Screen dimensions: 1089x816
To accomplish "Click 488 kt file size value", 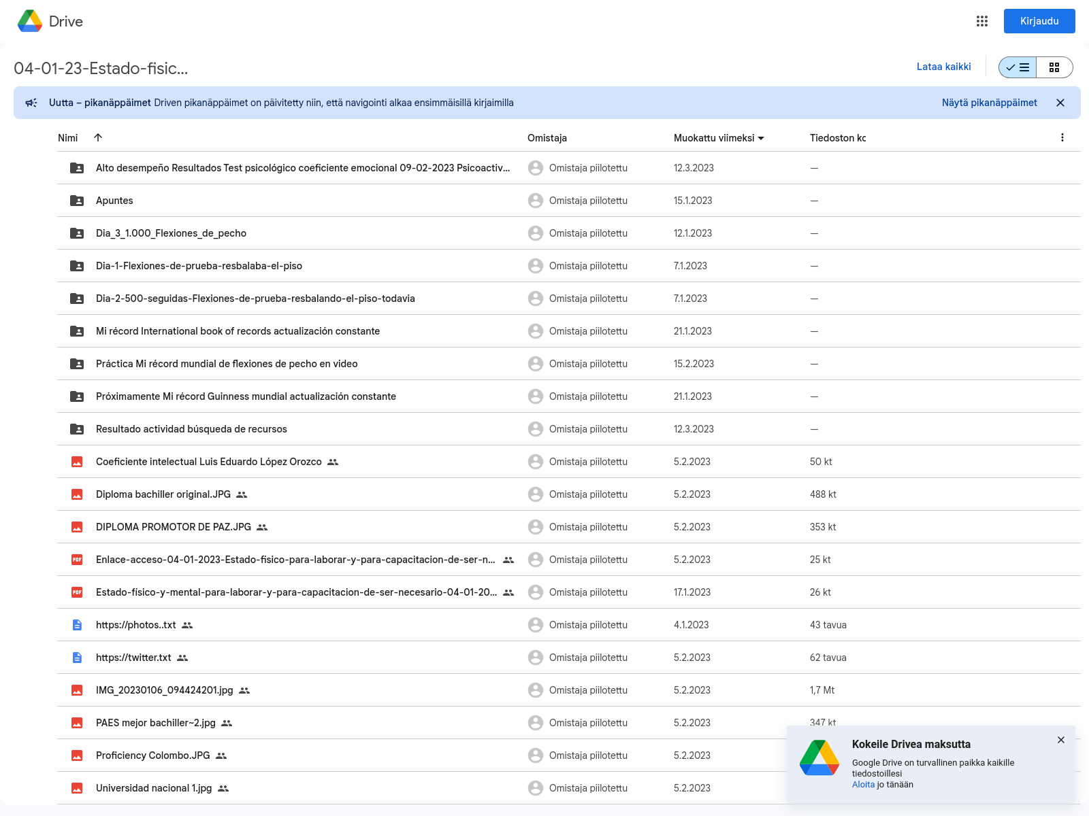I will [823, 494].
